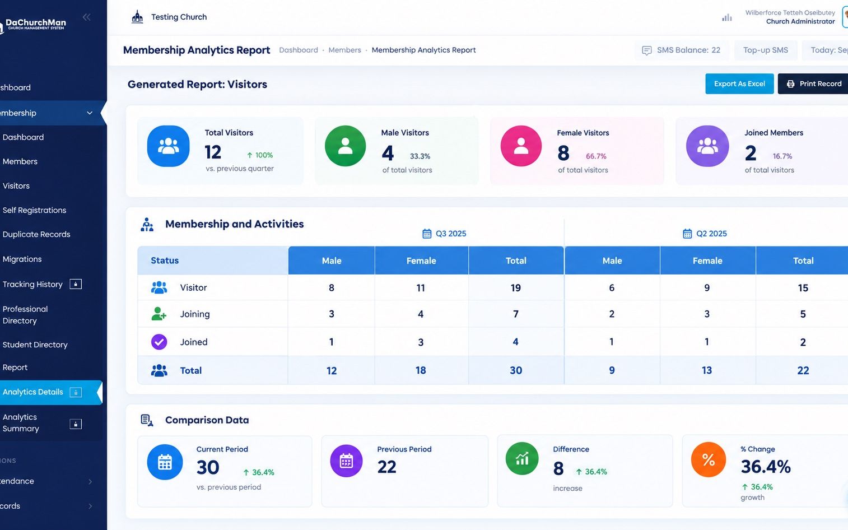Screen dimensions: 848x530
Task: Open the Members sidebar item
Action: point(20,161)
